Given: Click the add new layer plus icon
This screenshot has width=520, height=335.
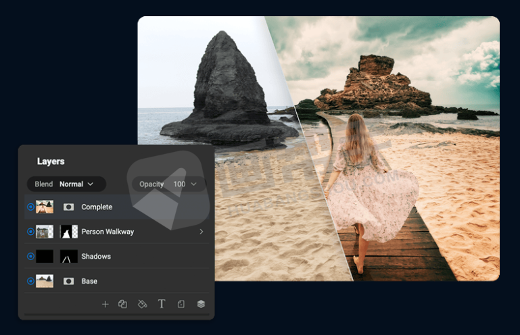Looking at the screenshot, I should tap(105, 304).
